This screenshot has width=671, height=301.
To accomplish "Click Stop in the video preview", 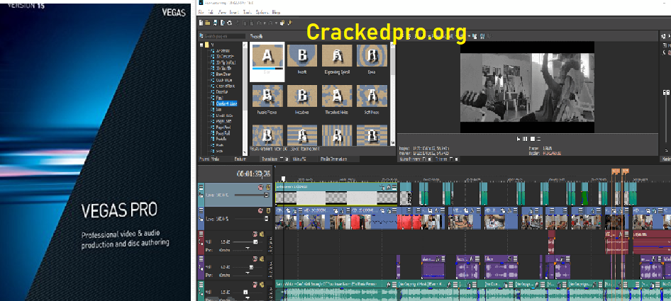I will pos(533,139).
